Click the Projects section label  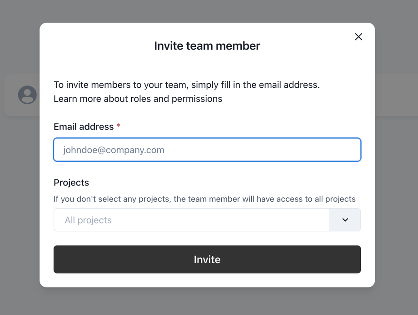click(71, 182)
